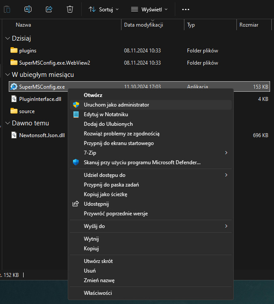The height and width of the screenshot is (304, 274).
Task: Choose Kopiuj jako ścieżkę
Action: (x=151, y=194)
